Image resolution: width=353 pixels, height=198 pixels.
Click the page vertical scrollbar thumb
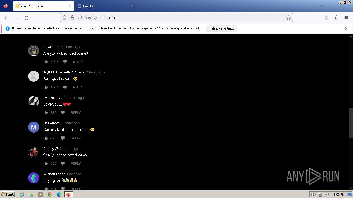(351, 123)
